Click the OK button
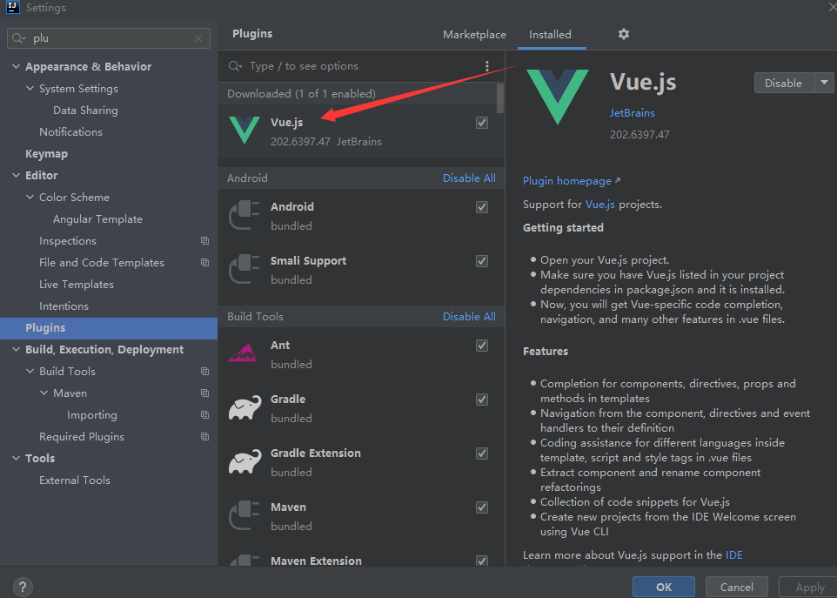837x598 pixels. click(x=664, y=588)
